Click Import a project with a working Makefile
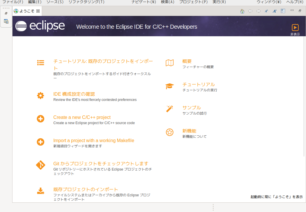The image size is (306, 212). (94, 141)
